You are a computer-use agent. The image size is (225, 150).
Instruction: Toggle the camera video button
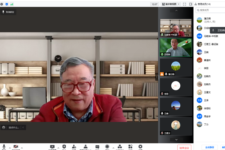coord(16,146)
